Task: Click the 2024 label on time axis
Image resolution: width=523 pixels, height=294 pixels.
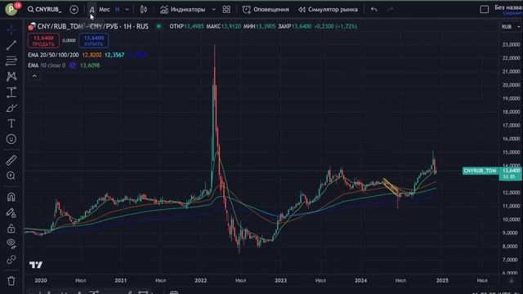Action: click(x=360, y=281)
